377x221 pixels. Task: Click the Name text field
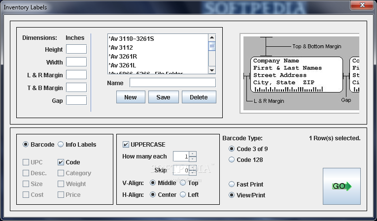coord(172,83)
